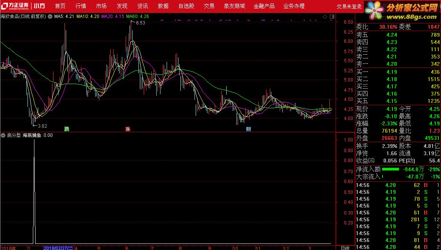This screenshot has width=441, height=250.
Task: Click the 委差 value 1847
Action: tap(433, 27)
